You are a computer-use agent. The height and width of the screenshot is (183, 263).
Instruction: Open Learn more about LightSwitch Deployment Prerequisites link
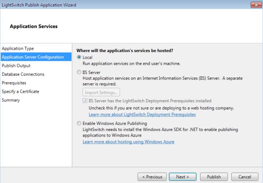(x=142, y=114)
